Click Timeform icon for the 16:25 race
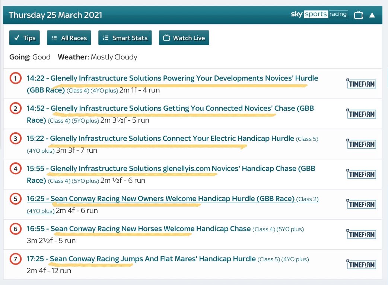The image size is (388, 285). pos(361,204)
